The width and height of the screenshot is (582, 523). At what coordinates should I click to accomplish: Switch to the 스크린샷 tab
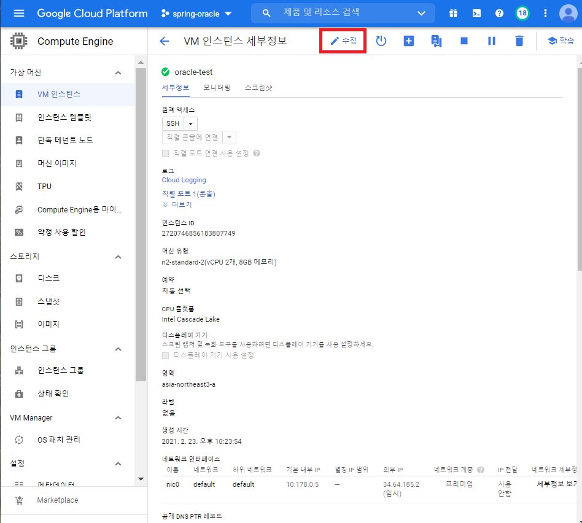point(258,88)
